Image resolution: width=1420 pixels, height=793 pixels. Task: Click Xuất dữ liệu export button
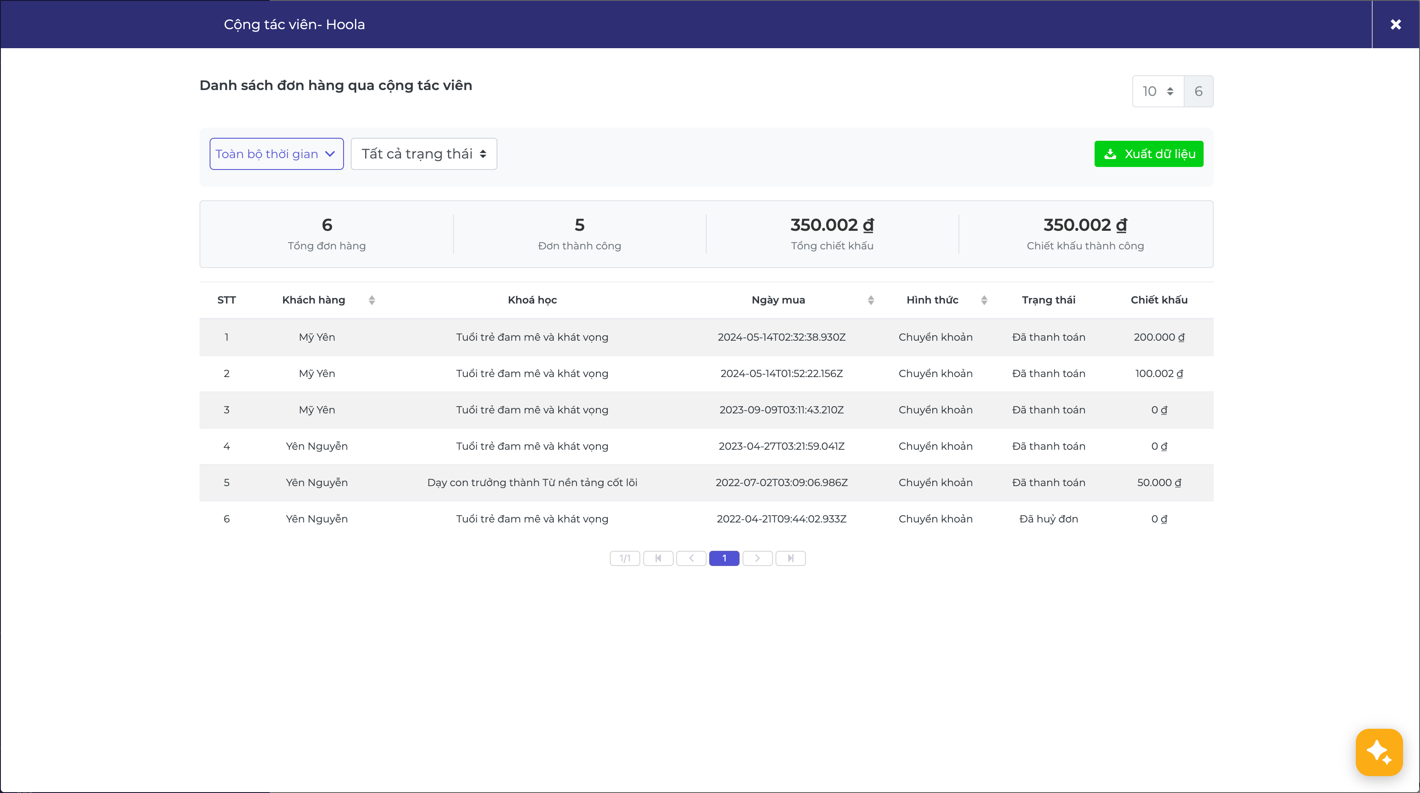[x=1149, y=154]
